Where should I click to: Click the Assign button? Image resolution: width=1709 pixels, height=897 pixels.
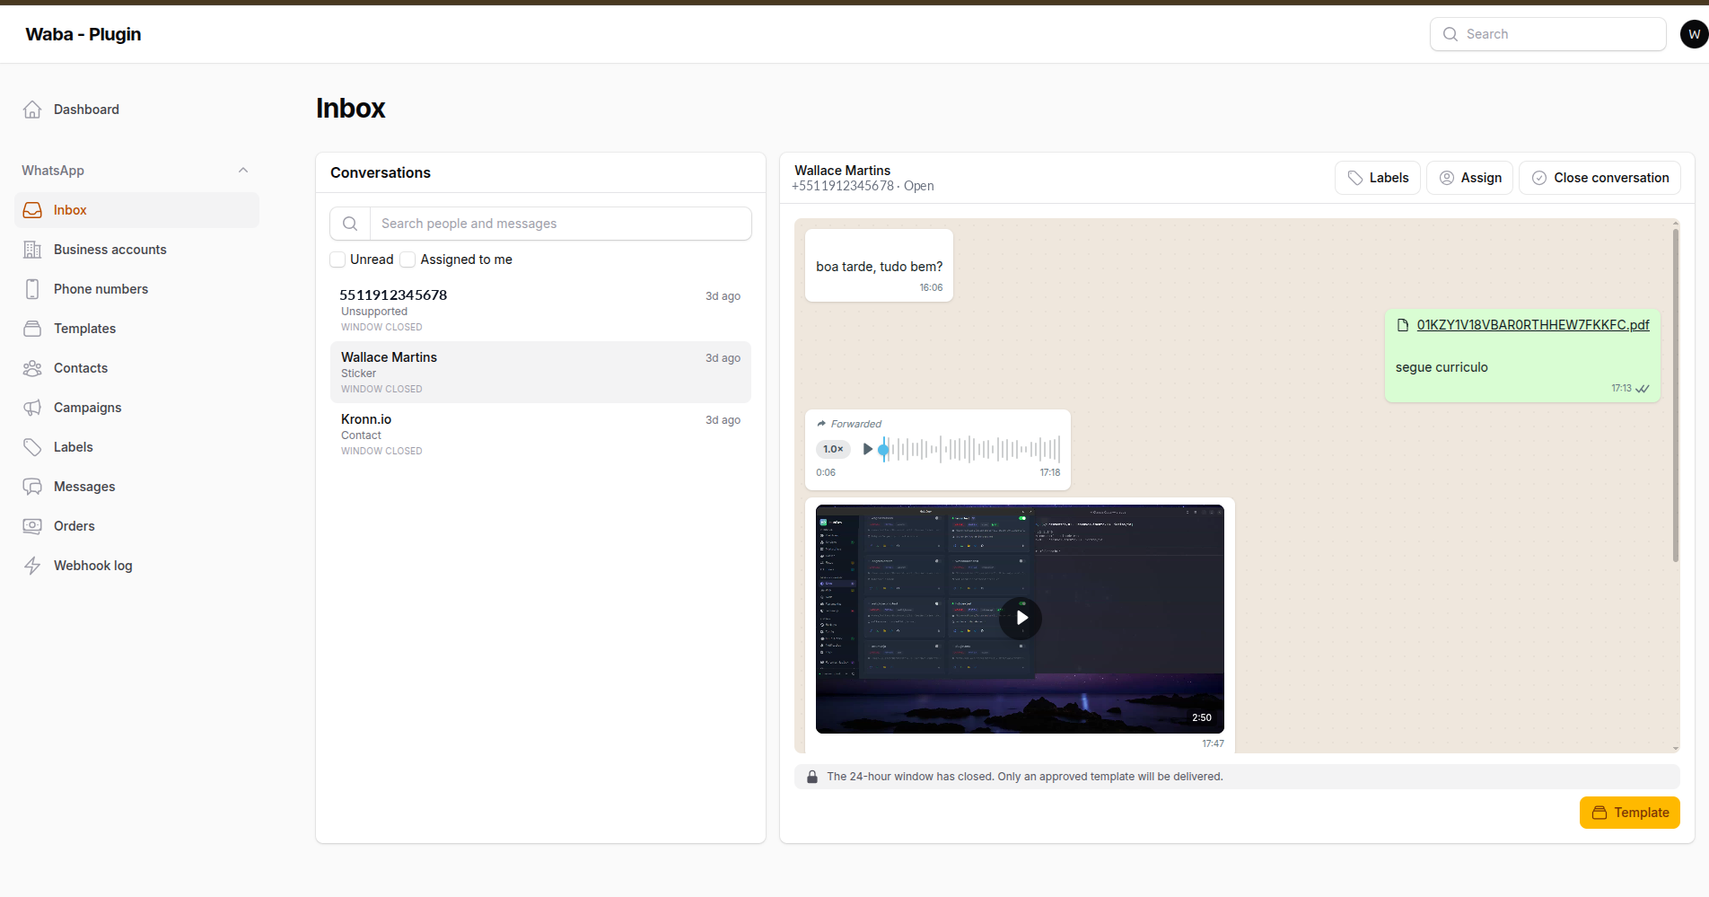(1470, 178)
